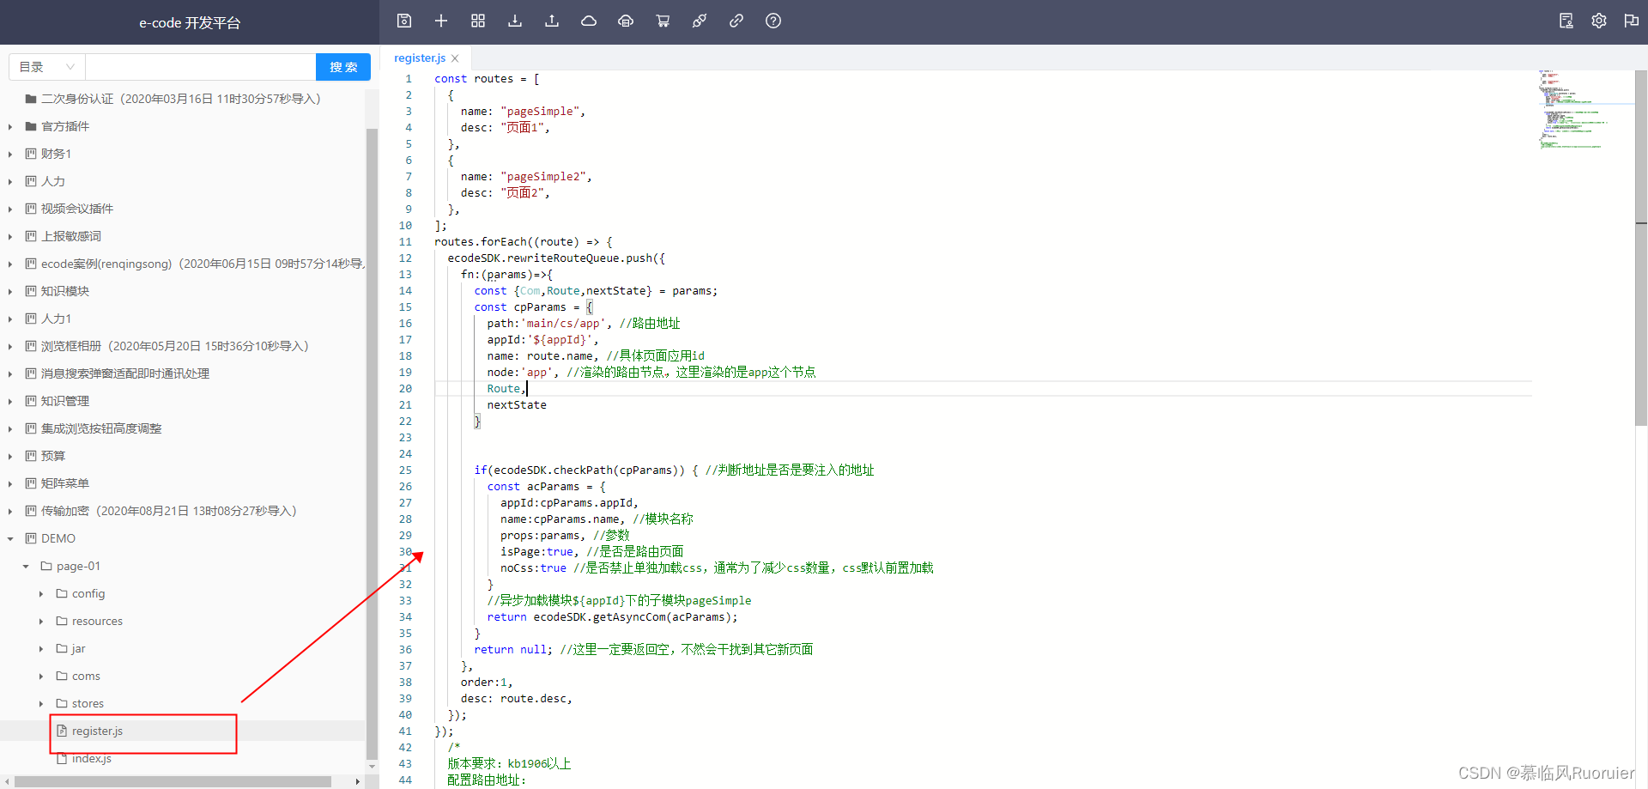1648x789 pixels.
Task: Open the shopping cart icon
Action: point(663,21)
